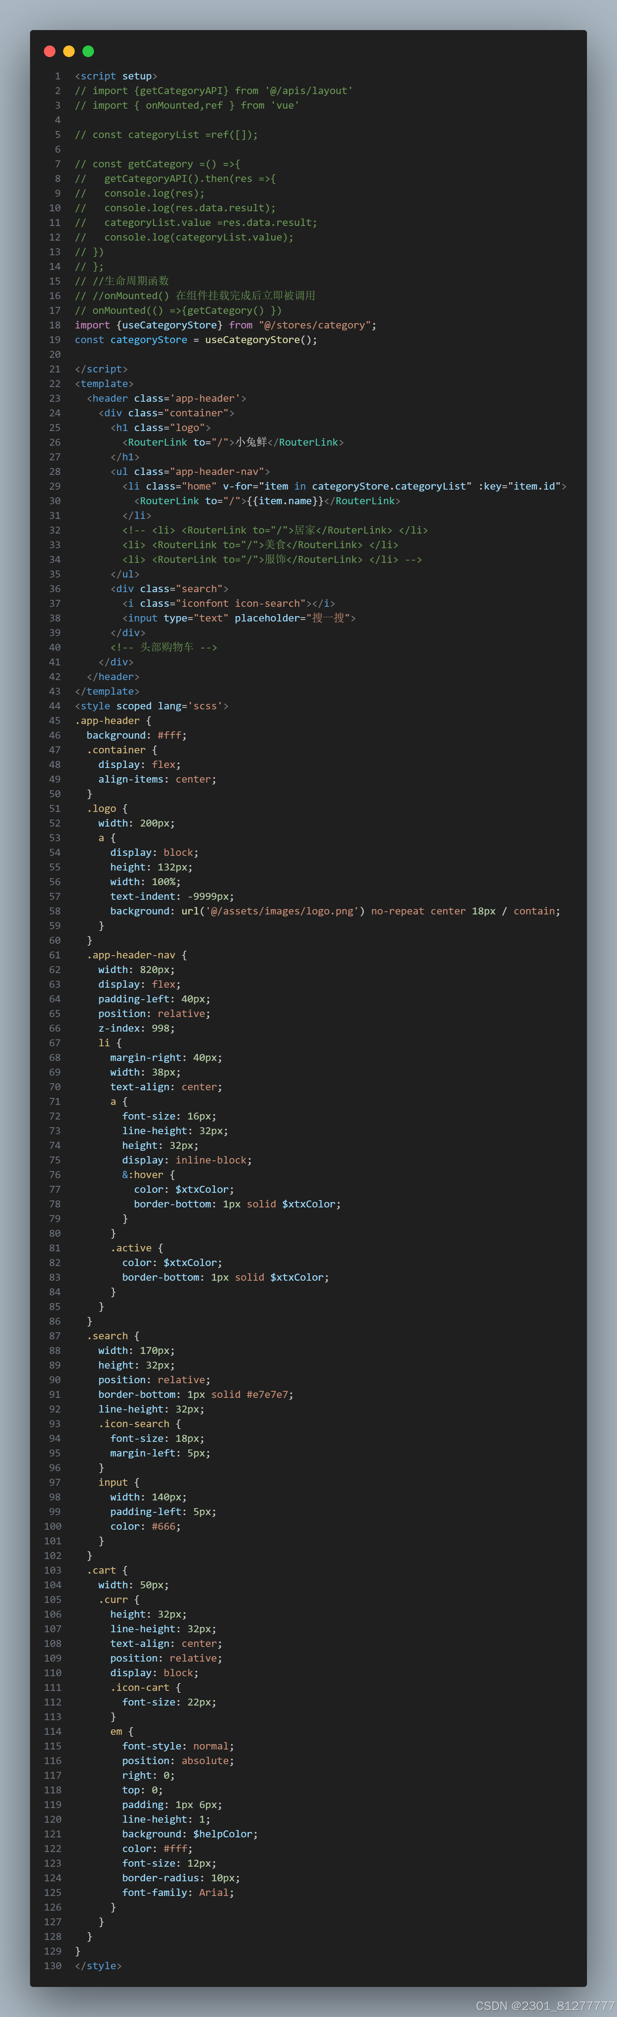Click commented RouterLink "服饰"
Screen dimensions: 617x2017
point(272,560)
